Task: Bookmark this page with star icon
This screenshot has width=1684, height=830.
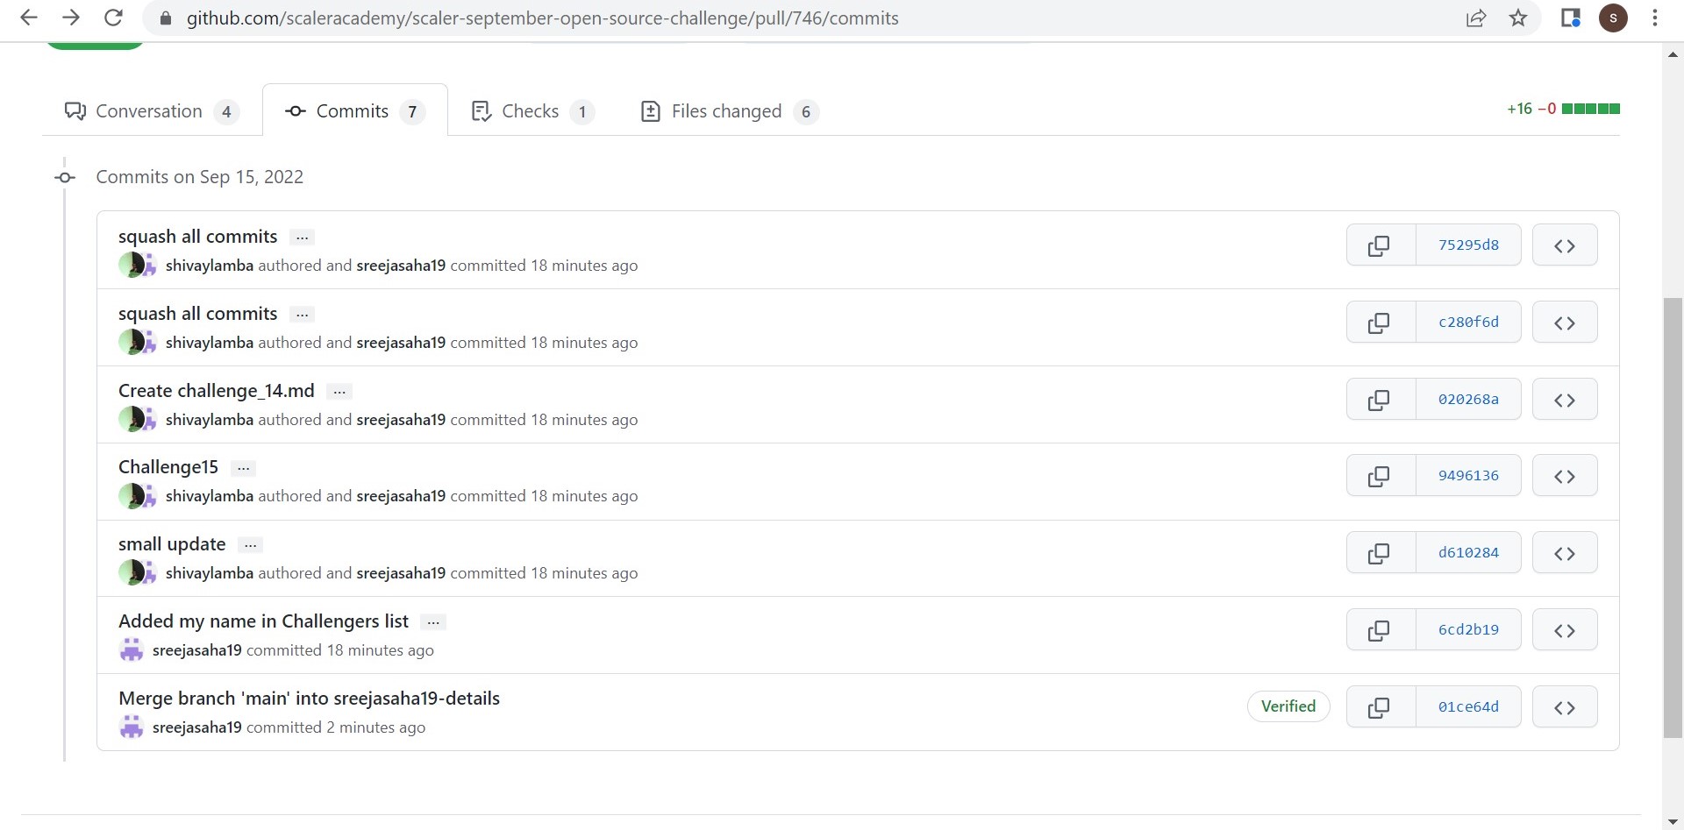Action: pos(1518,18)
